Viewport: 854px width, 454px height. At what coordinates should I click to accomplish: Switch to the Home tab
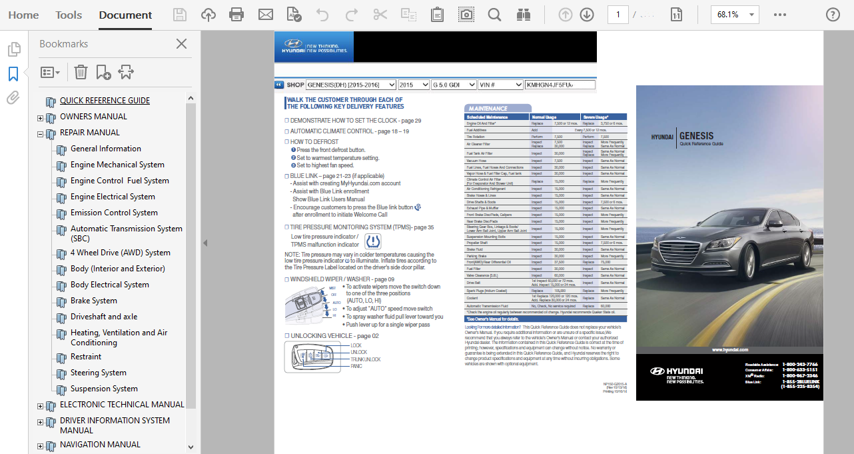pyautogui.click(x=23, y=15)
